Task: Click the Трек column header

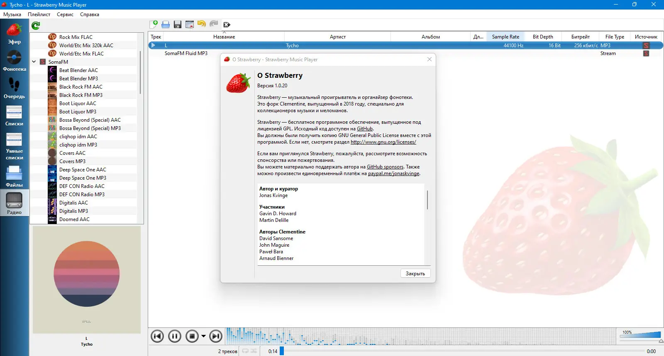Action: (156, 37)
